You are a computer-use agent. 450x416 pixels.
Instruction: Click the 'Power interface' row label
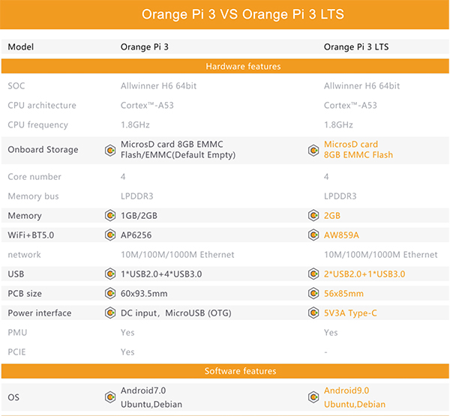(x=40, y=313)
